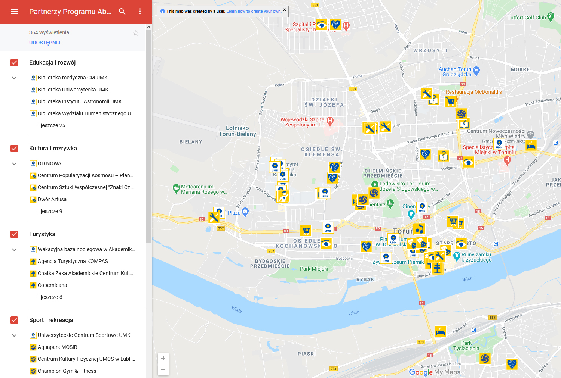The image size is (561, 378).
Task: Collapse the Kultura i rozrywka list chevron
Action: 14,164
